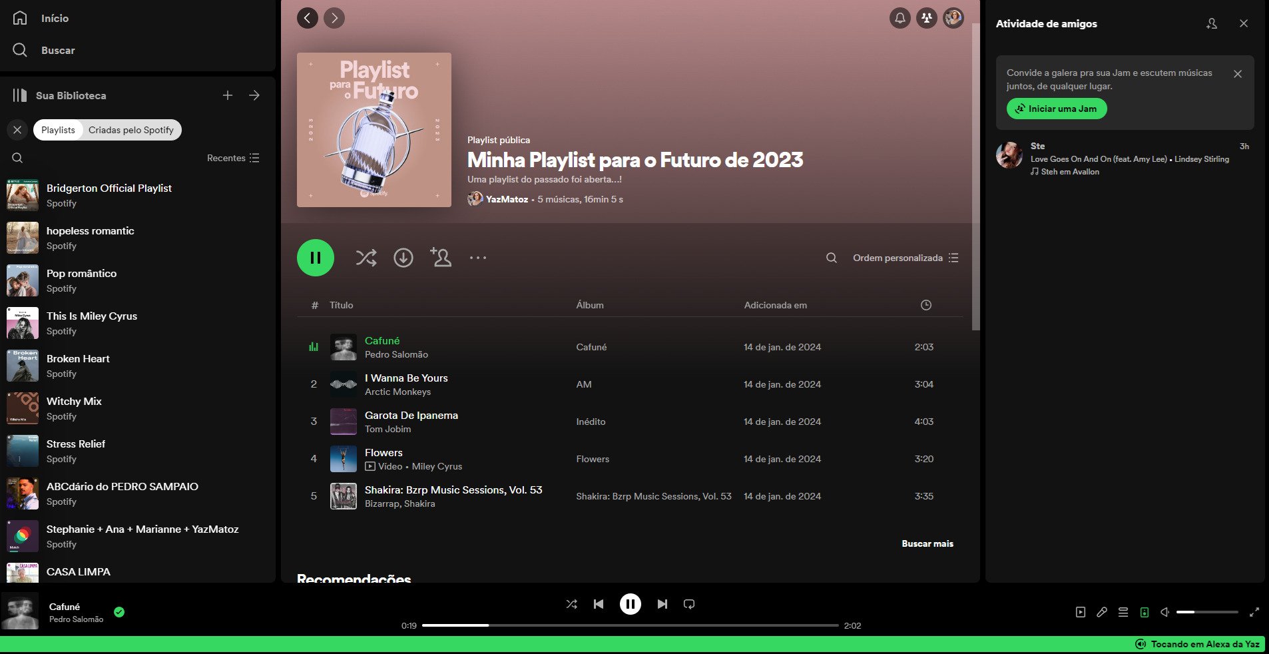1269x654 pixels.
Task: Go to Início home icon
Action: [x=20, y=18]
